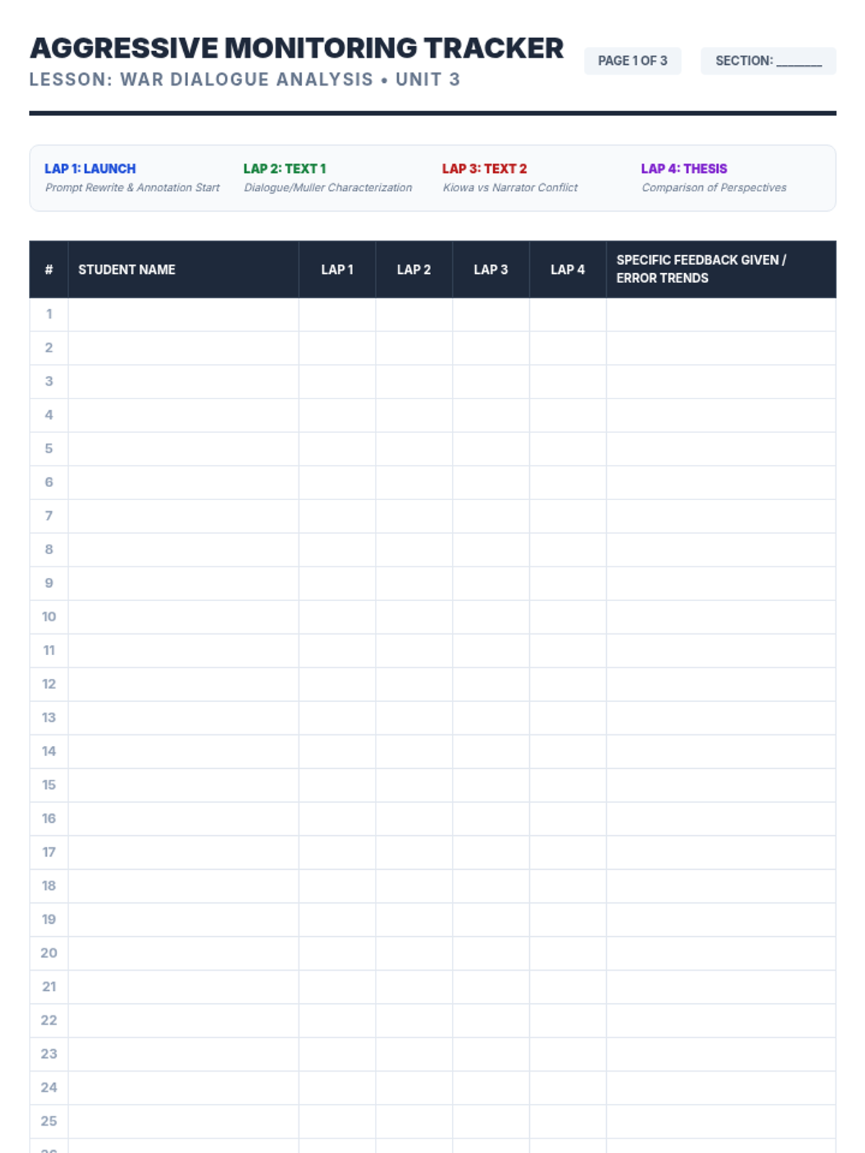
Task: Click the Lap 4 cell in row 15
Action: 567,785
